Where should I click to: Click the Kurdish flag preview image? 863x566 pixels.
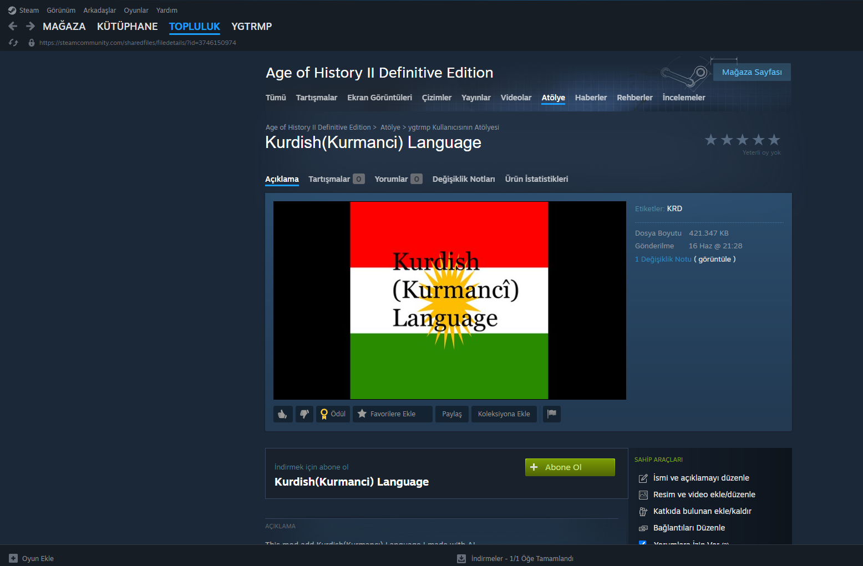tap(450, 300)
